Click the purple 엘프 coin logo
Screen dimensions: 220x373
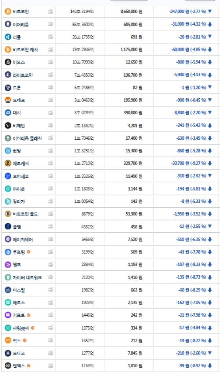(x=8, y=265)
